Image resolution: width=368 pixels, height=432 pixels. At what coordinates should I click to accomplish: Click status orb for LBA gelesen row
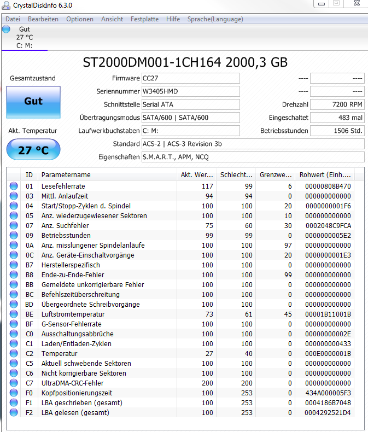pos(14,412)
